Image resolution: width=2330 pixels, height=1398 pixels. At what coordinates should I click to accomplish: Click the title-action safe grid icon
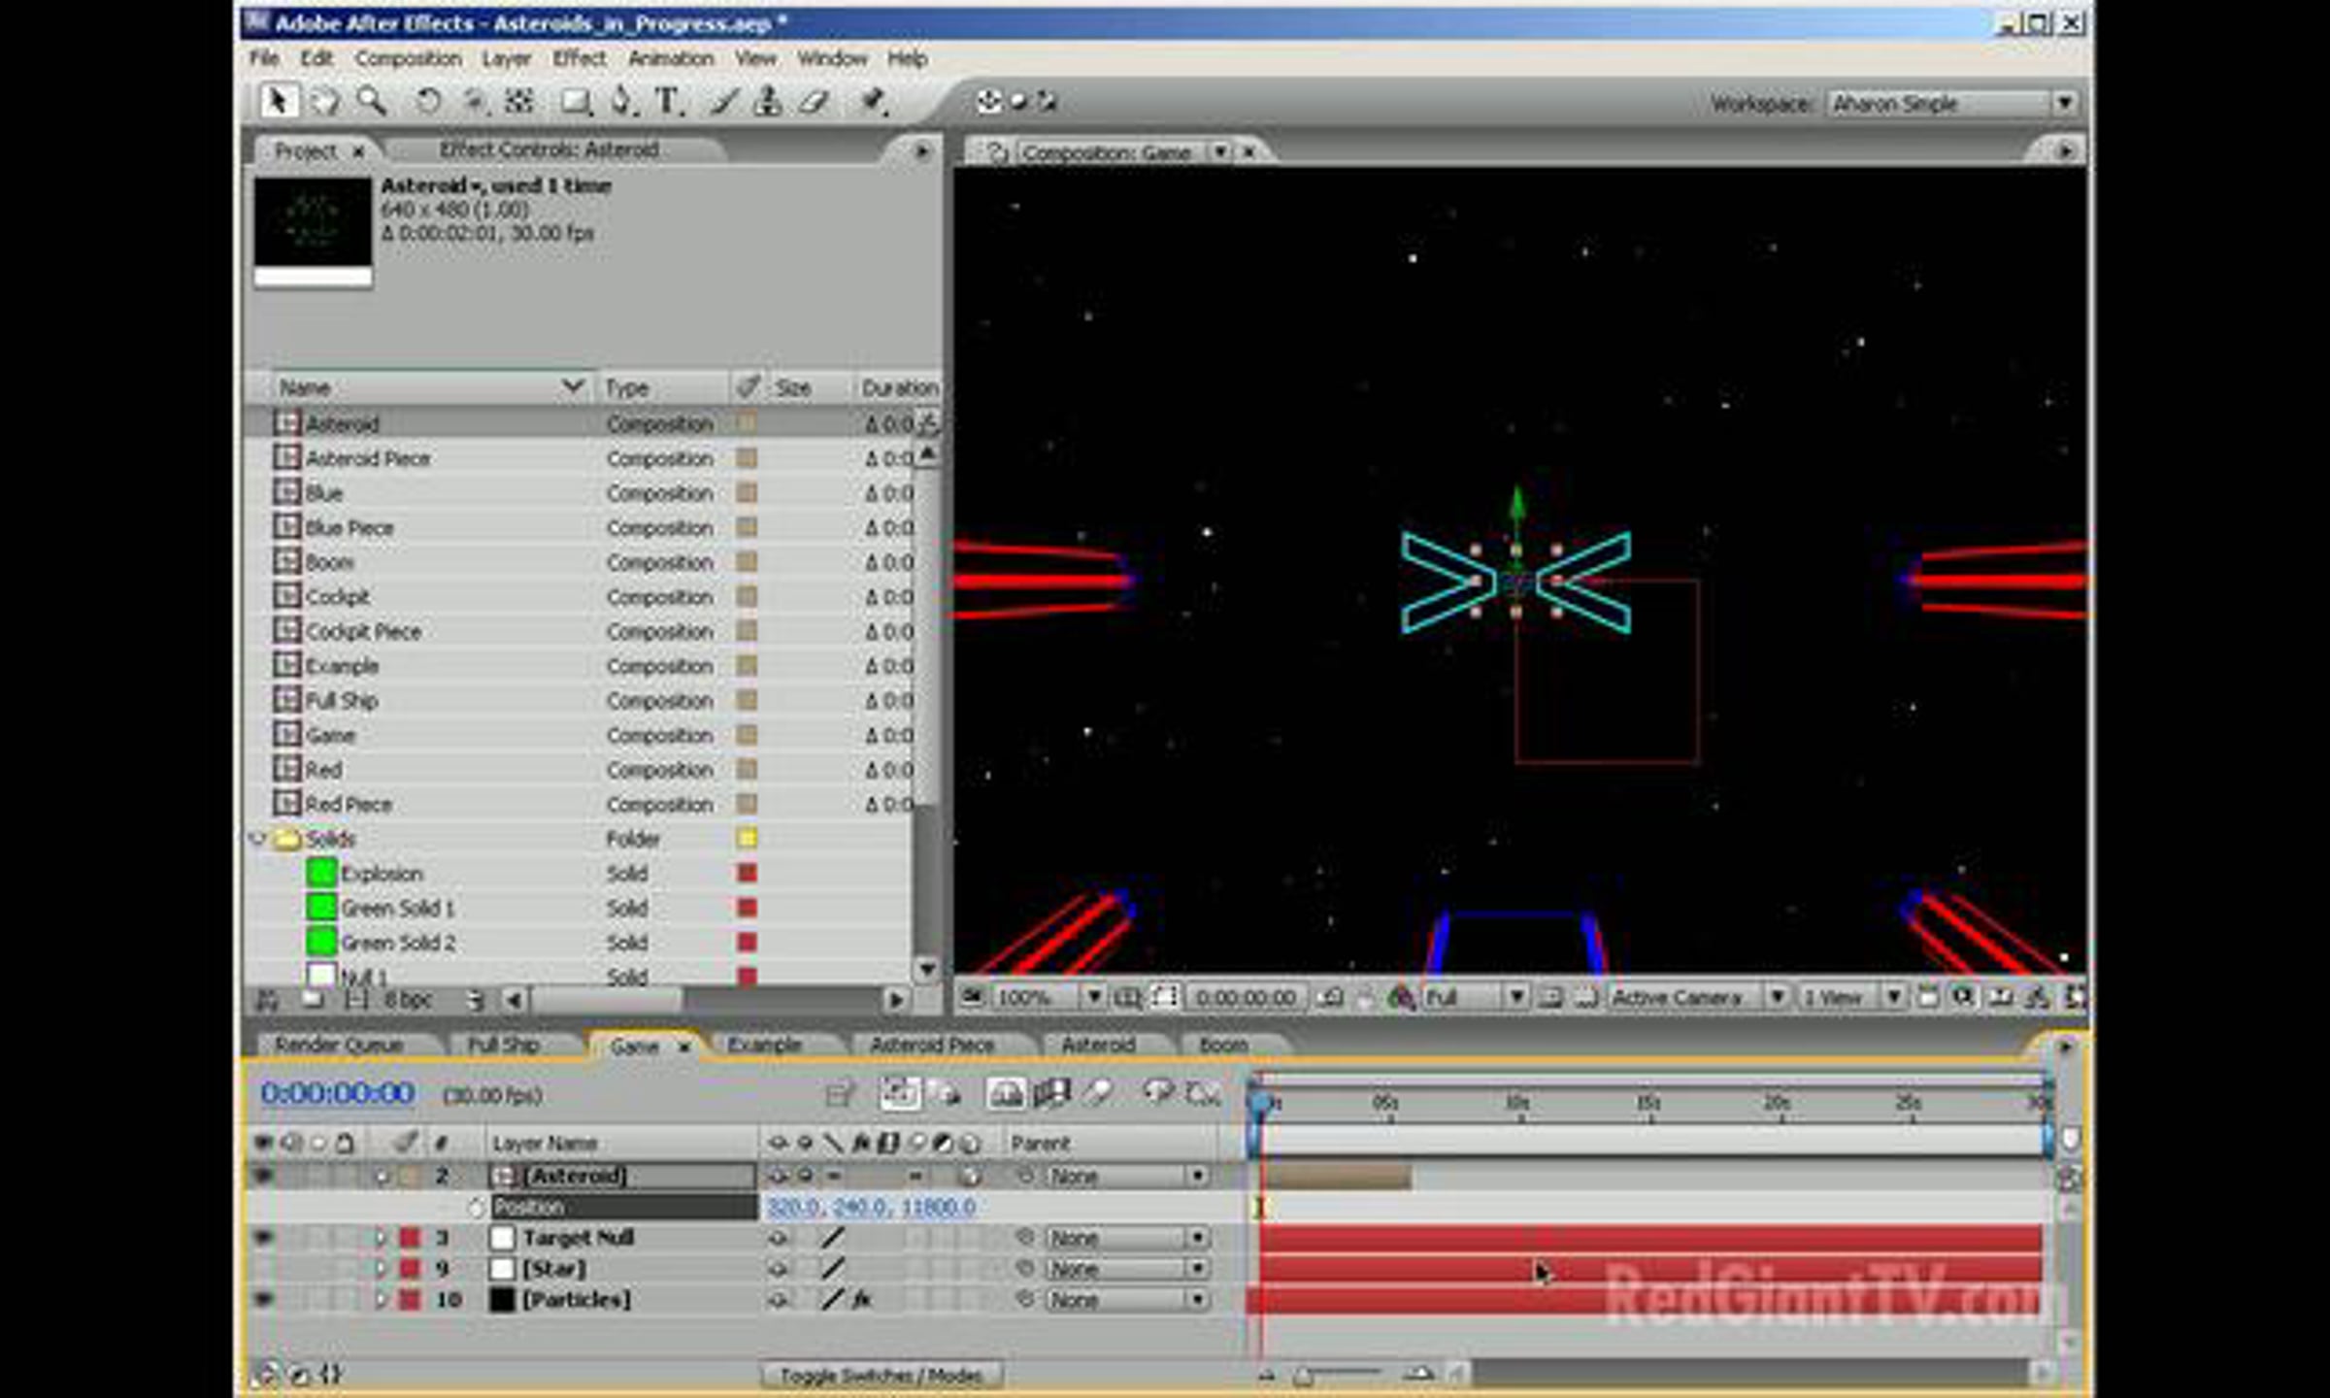[x=1128, y=997]
